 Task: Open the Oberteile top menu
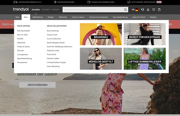pos(63,17)
